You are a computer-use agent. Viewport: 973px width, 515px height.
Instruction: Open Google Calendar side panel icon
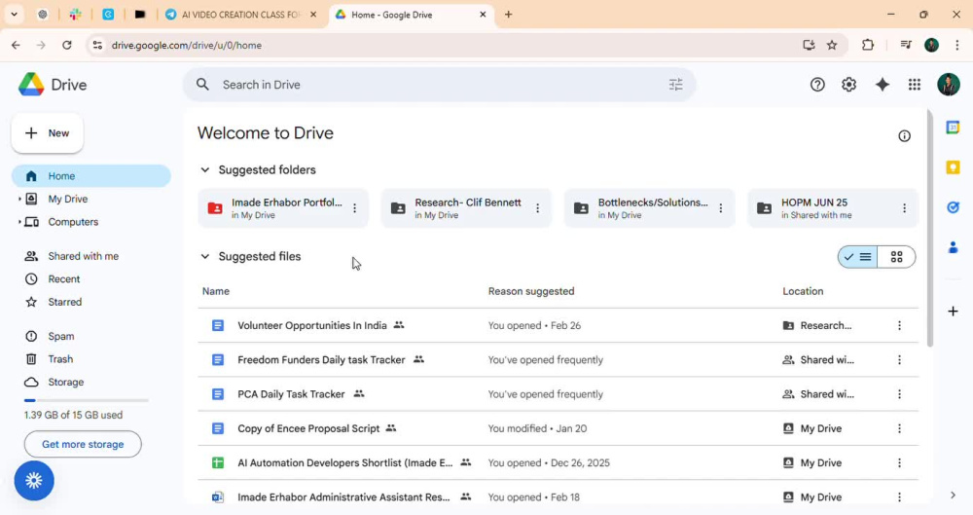[x=953, y=128]
